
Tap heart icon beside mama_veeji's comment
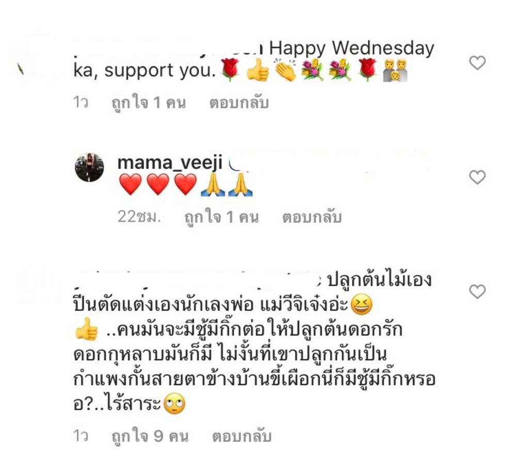tap(477, 177)
